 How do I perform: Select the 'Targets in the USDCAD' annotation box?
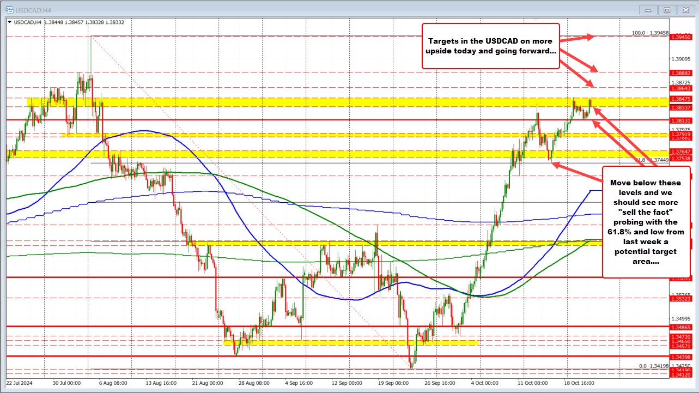point(490,46)
